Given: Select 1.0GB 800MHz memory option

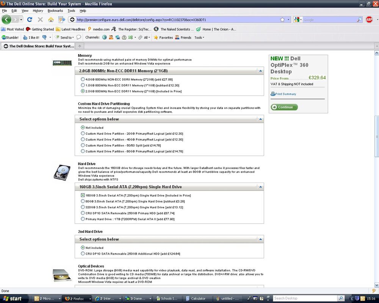Looking at the screenshot, I should (83, 85).
